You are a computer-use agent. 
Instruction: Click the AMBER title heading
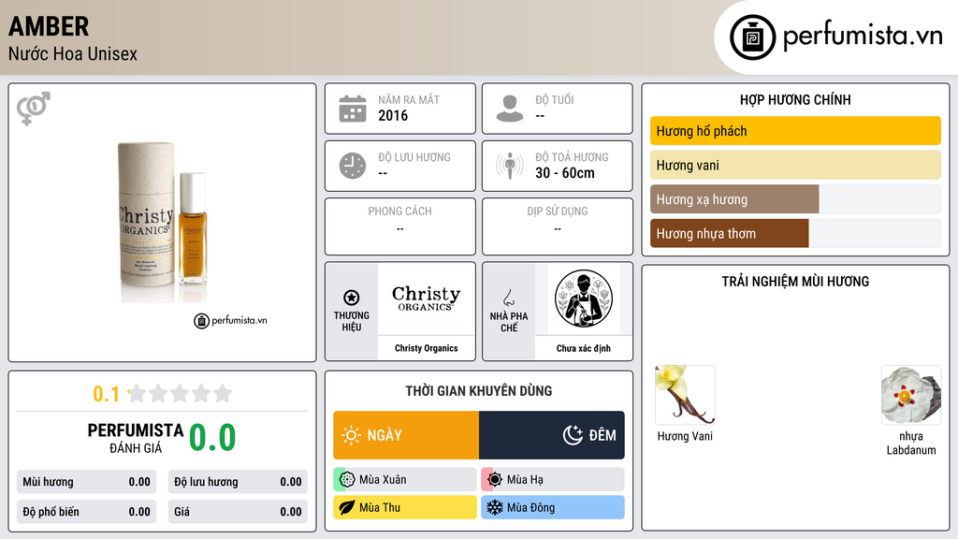[49, 26]
